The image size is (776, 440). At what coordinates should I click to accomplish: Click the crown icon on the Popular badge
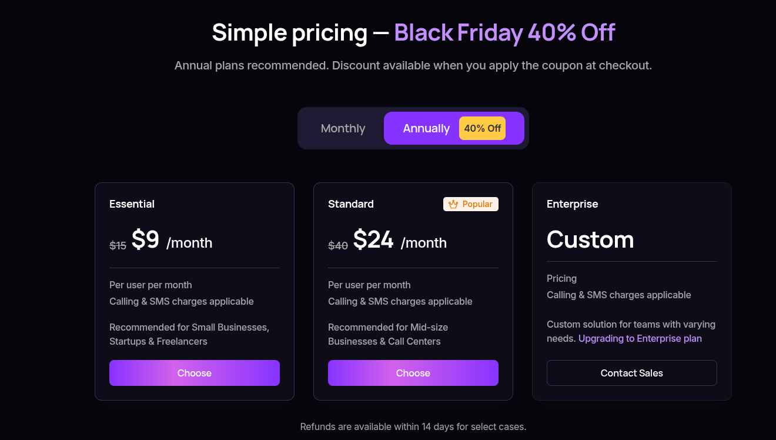point(453,204)
